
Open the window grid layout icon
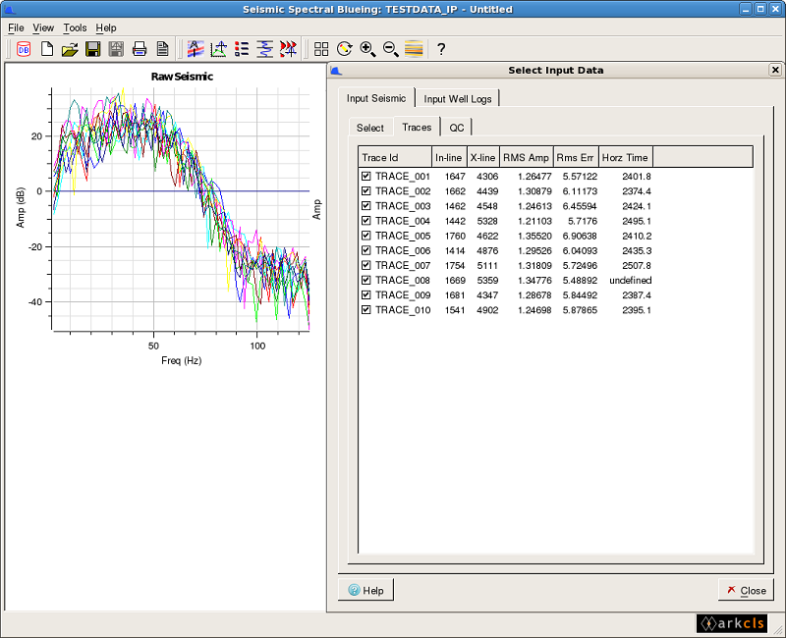tap(321, 48)
